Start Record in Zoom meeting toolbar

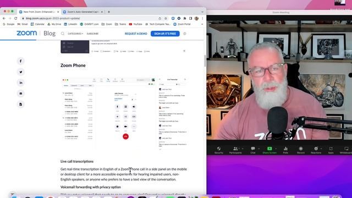click(301, 150)
